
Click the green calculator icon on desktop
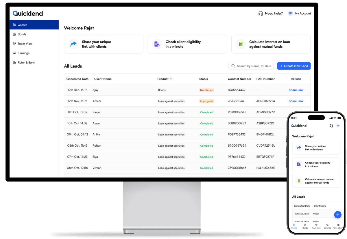pos(240,44)
